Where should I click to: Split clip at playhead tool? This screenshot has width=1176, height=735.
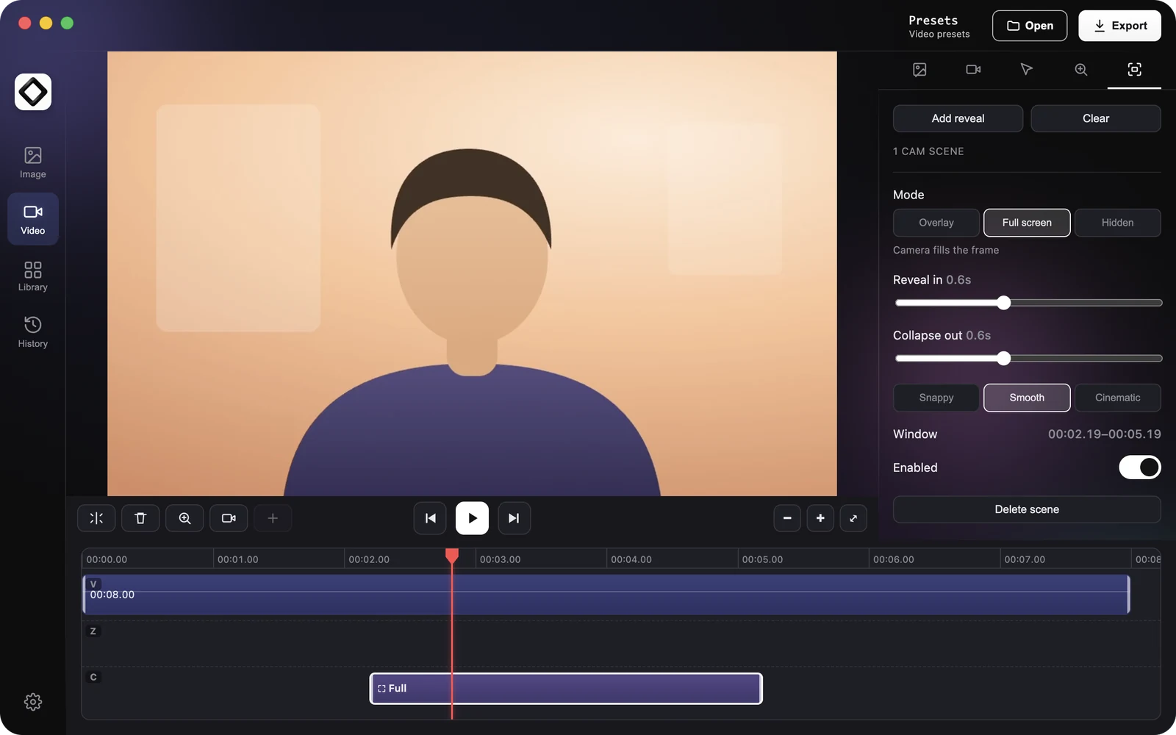pos(96,518)
